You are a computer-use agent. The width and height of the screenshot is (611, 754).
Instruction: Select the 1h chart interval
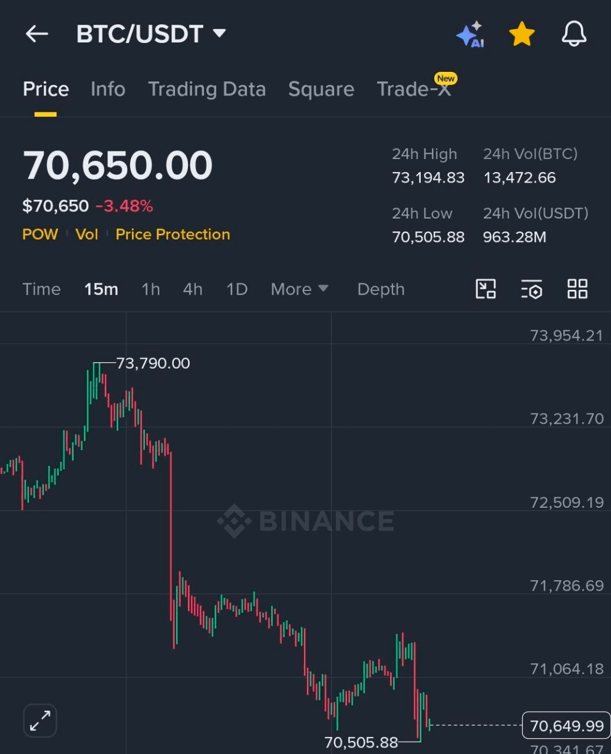click(151, 289)
